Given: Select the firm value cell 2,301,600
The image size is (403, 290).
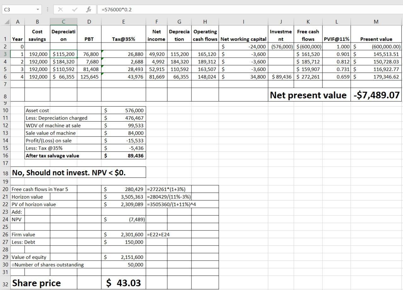Looking at the screenshot, I should [x=123, y=235].
